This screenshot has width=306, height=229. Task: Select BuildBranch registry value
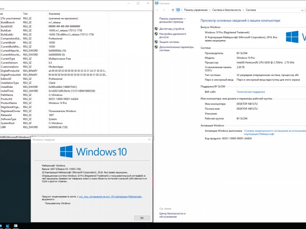[x=8, y=23]
